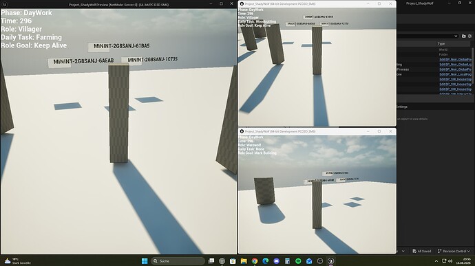The height and width of the screenshot is (266, 475).
Task: Click Daily Task: Woodcutting in top client window
Action: tap(257, 22)
